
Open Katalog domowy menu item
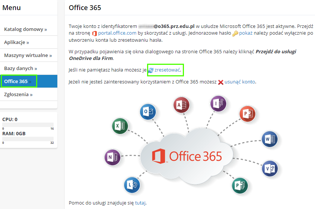point(29,29)
